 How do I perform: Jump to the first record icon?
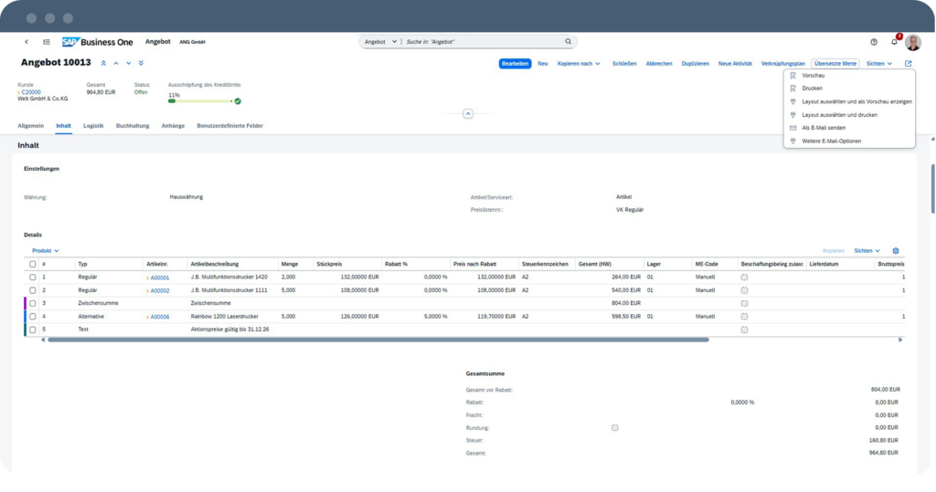click(103, 63)
